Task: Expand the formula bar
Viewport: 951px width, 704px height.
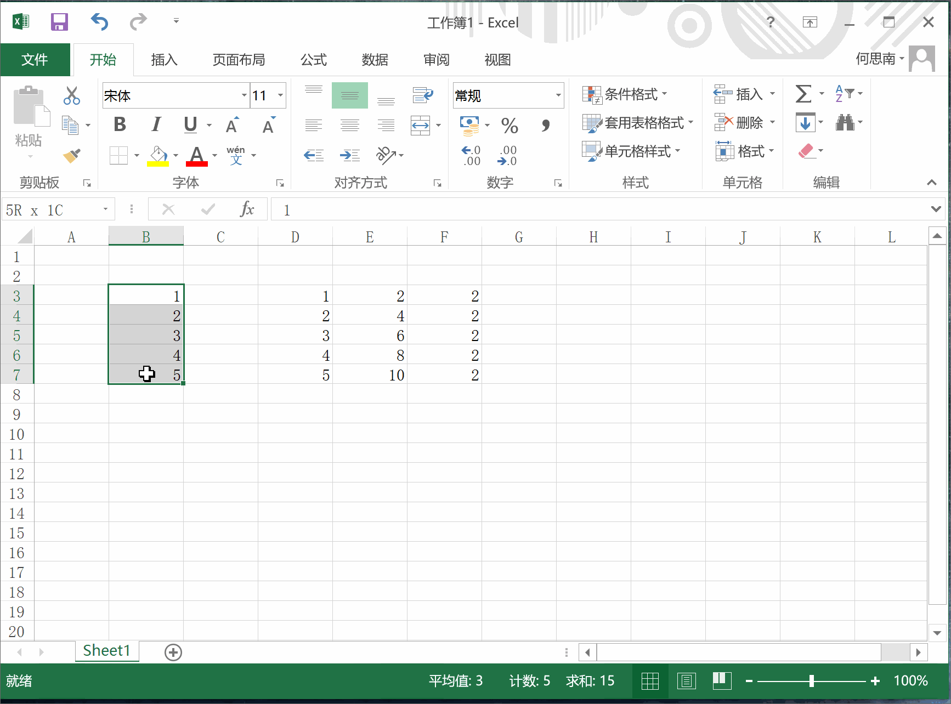Action: coord(936,209)
